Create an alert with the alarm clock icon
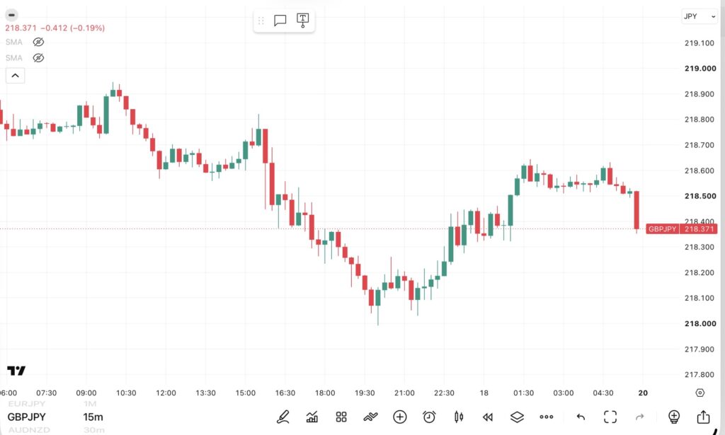This screenshot has width=725, height=435. pyautogui.click(x=429, y=417)
